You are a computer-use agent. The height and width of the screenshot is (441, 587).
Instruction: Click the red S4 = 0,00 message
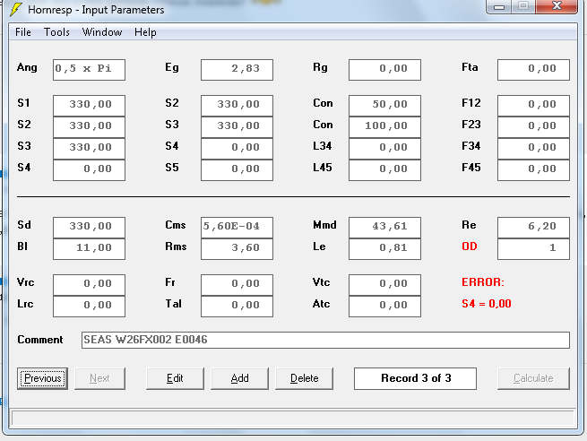pyautogui.click(x=487, y=304)
